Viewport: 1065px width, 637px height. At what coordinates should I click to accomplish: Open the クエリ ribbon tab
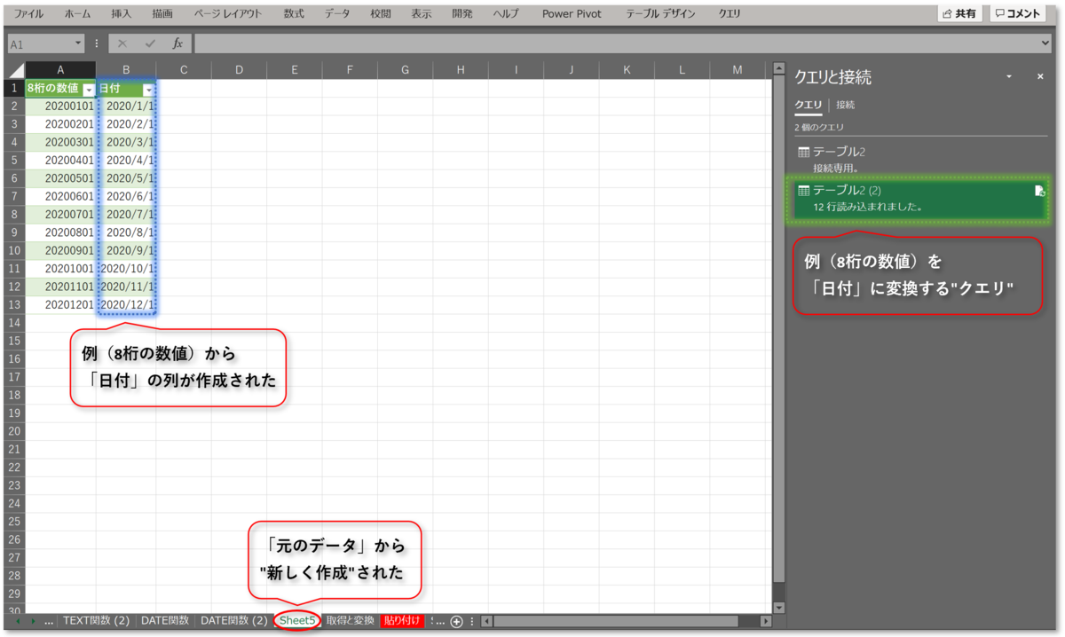[x=730, y=14]
